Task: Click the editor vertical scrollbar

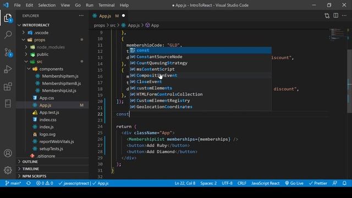Action: tap(350, 81)
